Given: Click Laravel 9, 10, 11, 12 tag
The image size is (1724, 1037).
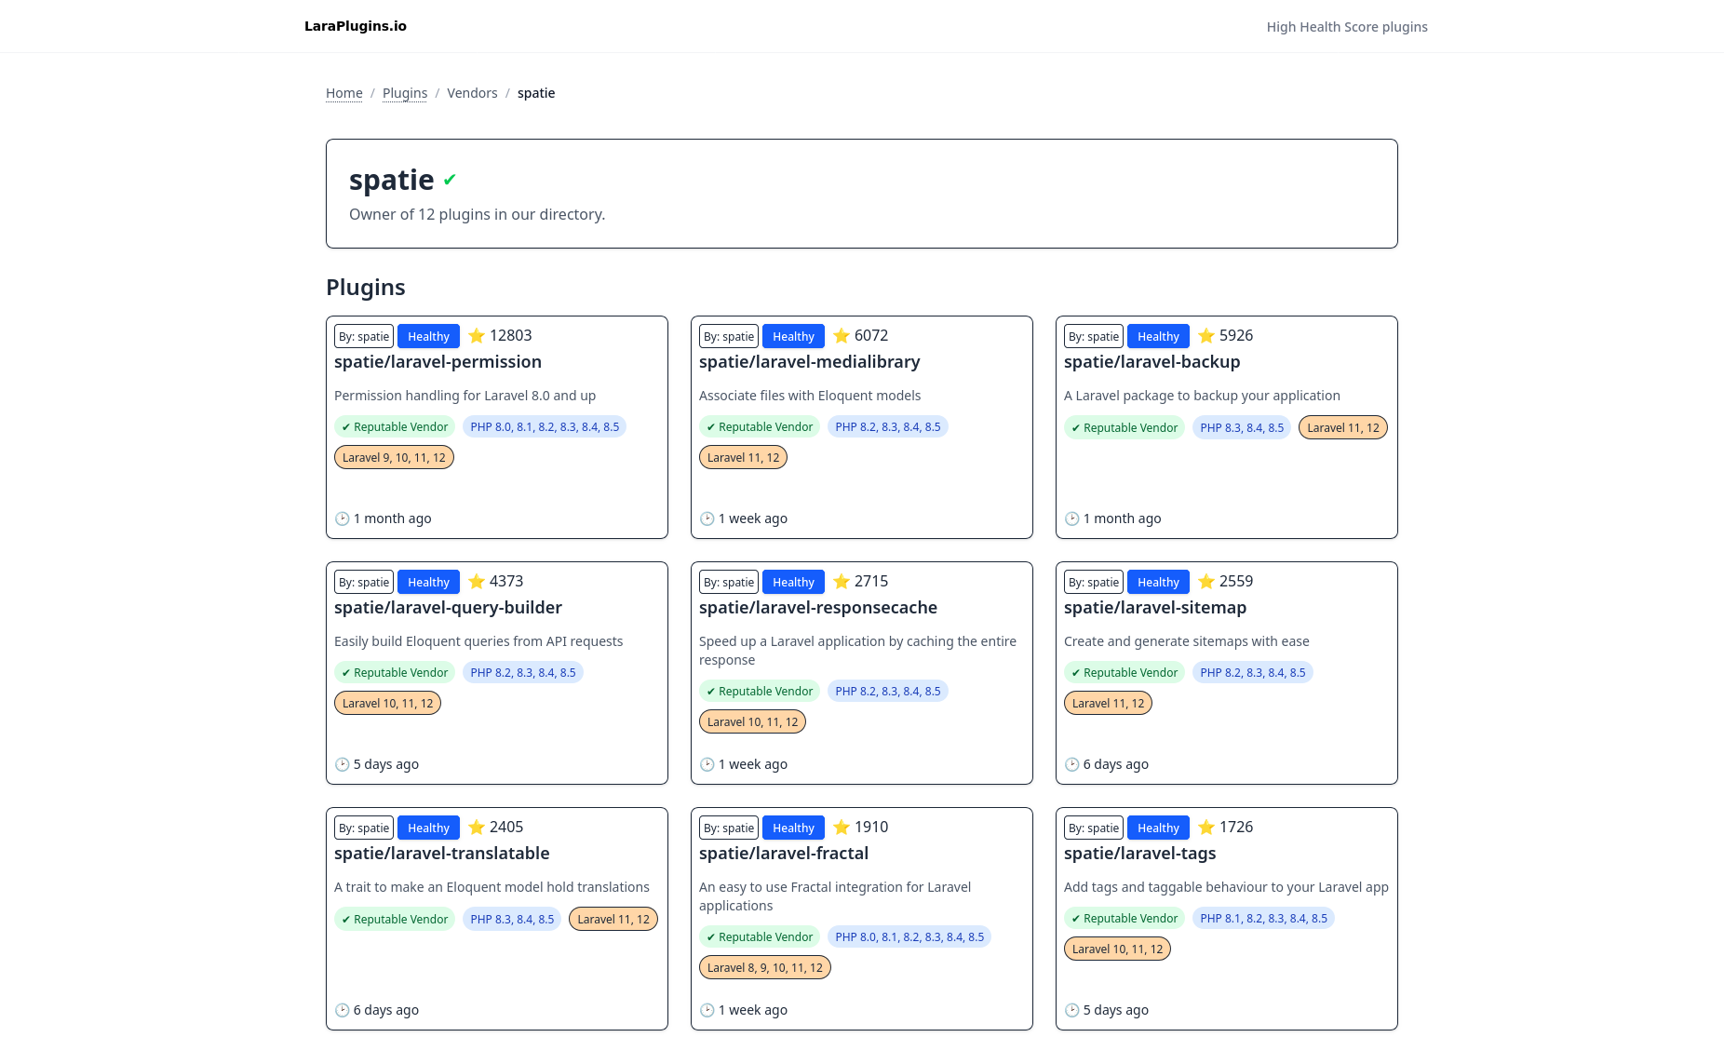Looking at the screenshot, I should coord(394,458).
